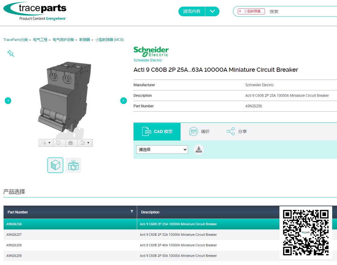
Task: Go to TraceParts分类 breadcrumb
Action: (15, 40)
